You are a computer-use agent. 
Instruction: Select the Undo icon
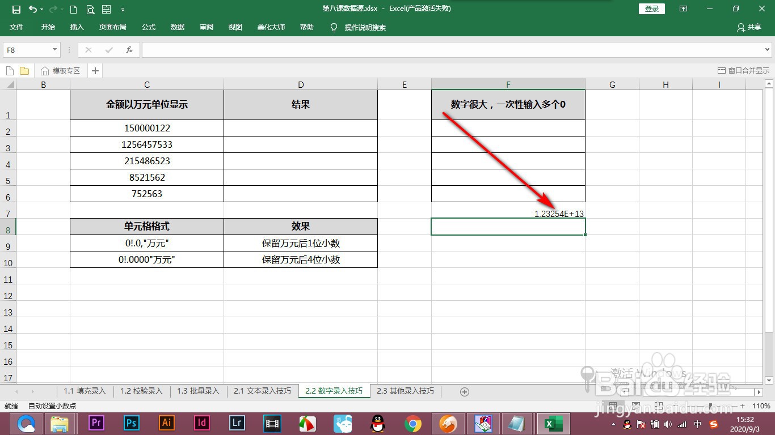click(32, 8)
